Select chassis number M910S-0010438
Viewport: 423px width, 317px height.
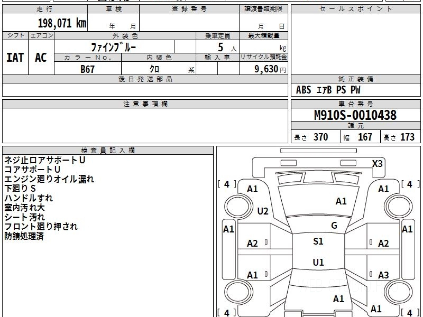coord(355,115)
